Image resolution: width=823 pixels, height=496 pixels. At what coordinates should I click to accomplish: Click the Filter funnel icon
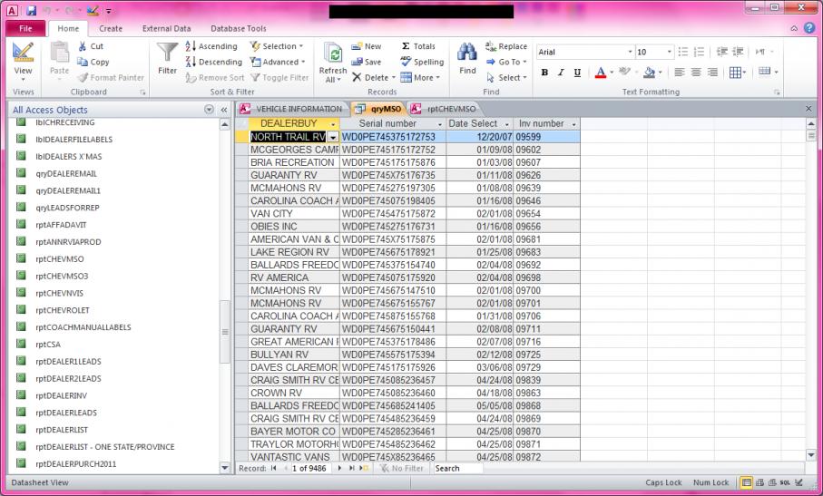pos(168,59)
